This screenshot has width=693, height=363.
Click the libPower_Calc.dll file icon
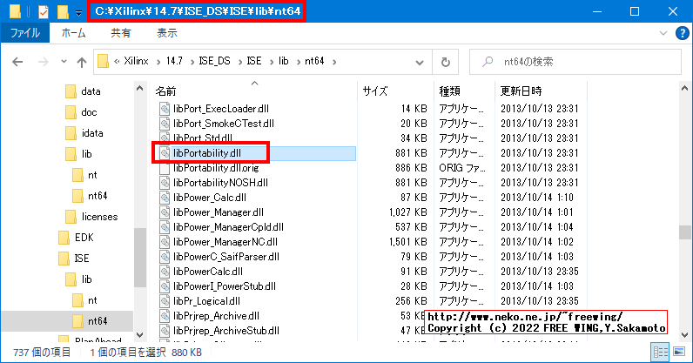coord(165,198)
